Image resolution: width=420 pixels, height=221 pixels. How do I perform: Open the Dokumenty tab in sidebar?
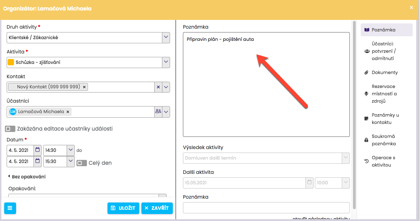point(384,72)
